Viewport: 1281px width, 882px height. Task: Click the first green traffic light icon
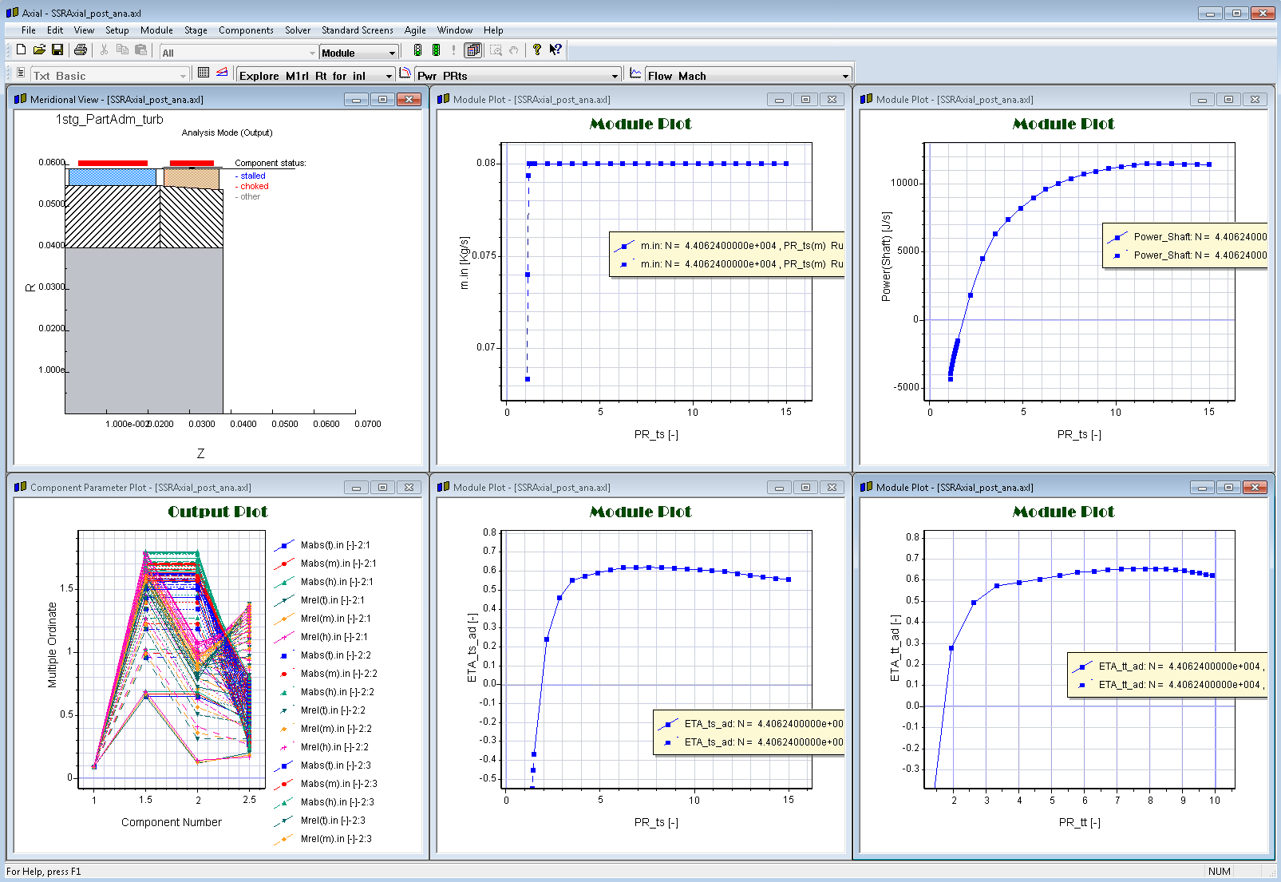(417, 50)
